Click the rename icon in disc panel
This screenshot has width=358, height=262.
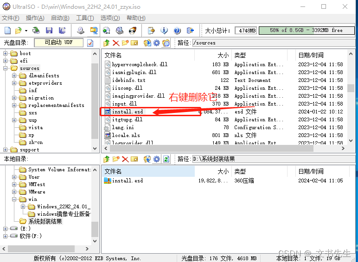point(134,43)
